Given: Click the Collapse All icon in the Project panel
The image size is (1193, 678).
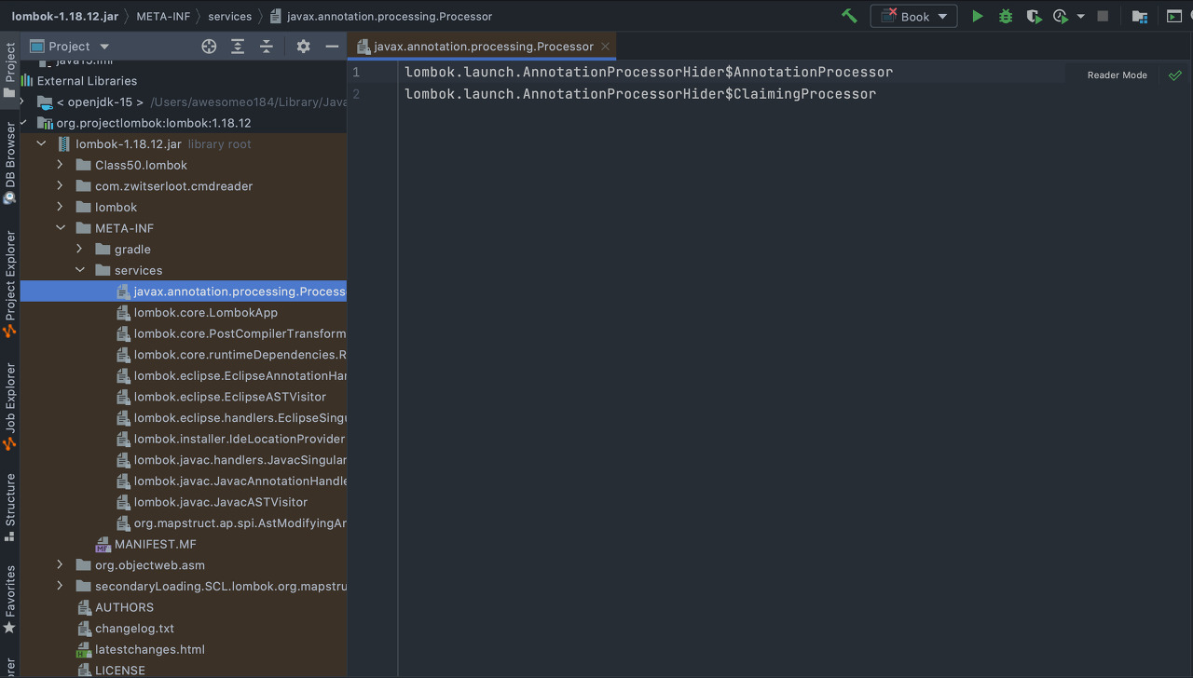Looking at the screenshot, I should pyautogui.click(x=267, y=46).
